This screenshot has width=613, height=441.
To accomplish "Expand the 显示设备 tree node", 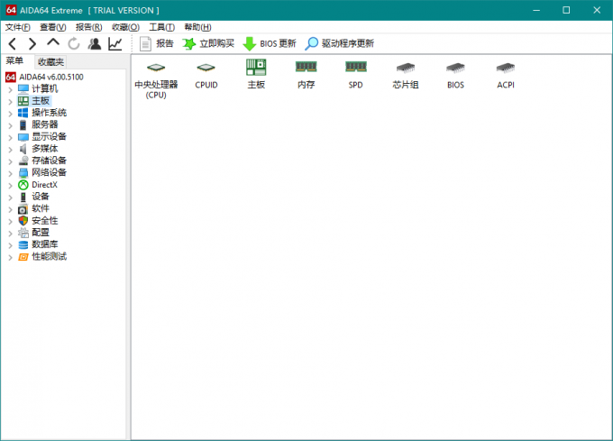I will pyautogui.click(x=11, y=138).
